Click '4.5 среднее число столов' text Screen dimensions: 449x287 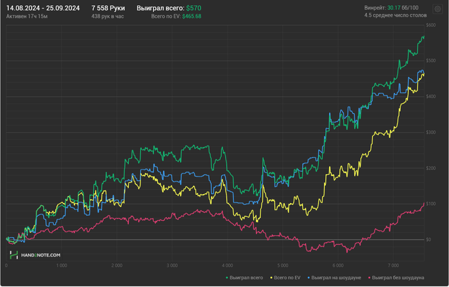coord(396,15)
